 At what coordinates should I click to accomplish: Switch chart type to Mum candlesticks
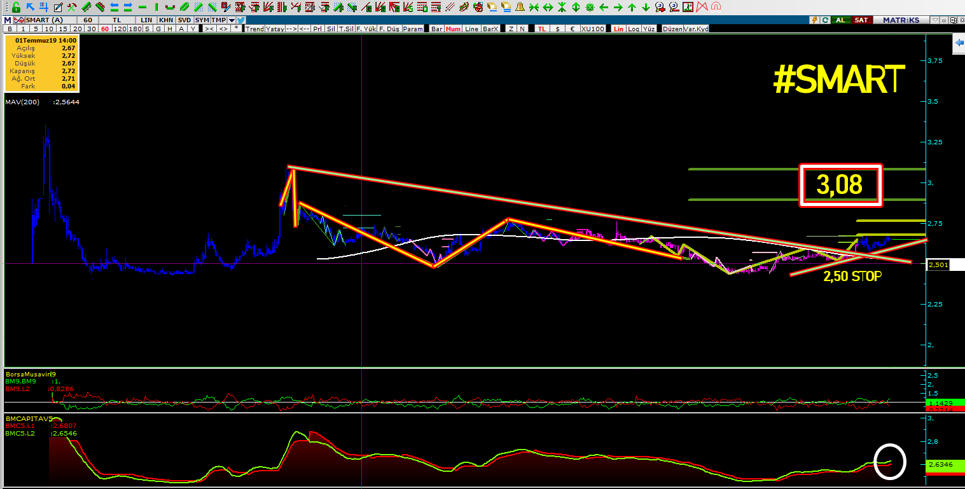click(453, 29)
